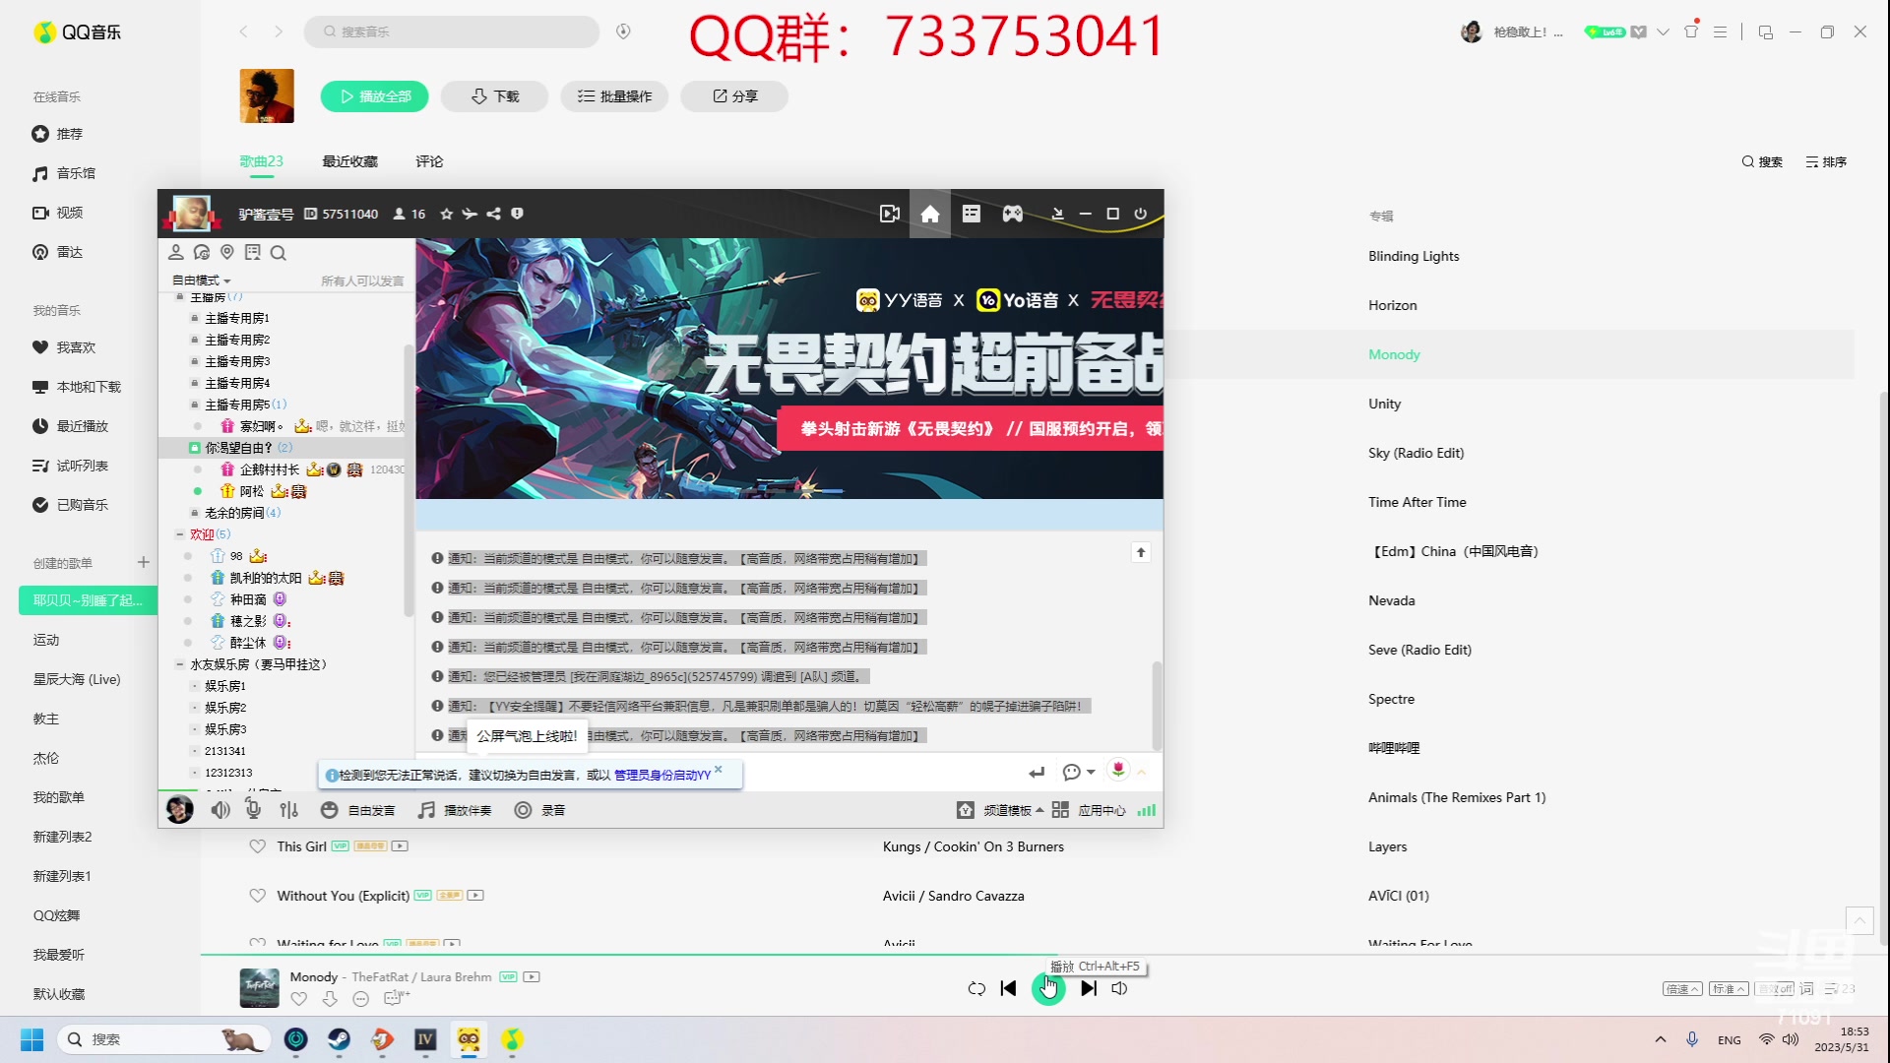Select the 主播专用房3 channel

tap(237, 361)
